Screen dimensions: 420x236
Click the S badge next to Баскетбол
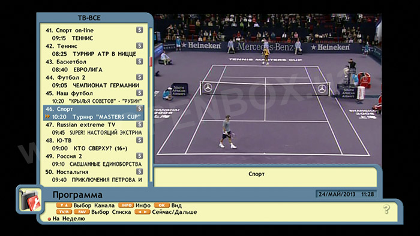point(139,62)
